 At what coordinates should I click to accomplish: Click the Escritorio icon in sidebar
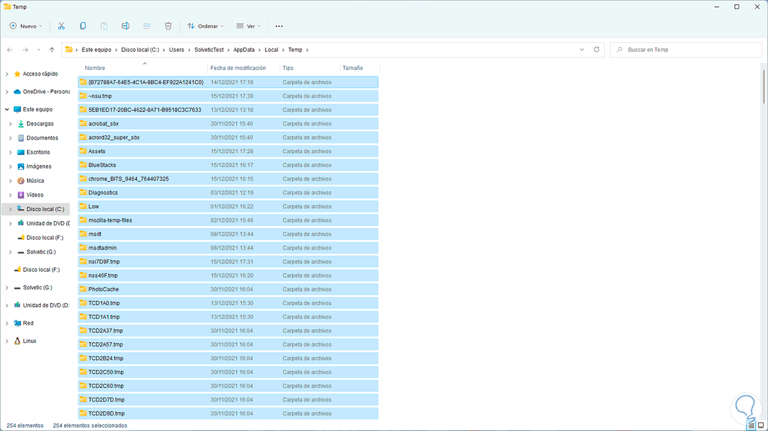20,152
